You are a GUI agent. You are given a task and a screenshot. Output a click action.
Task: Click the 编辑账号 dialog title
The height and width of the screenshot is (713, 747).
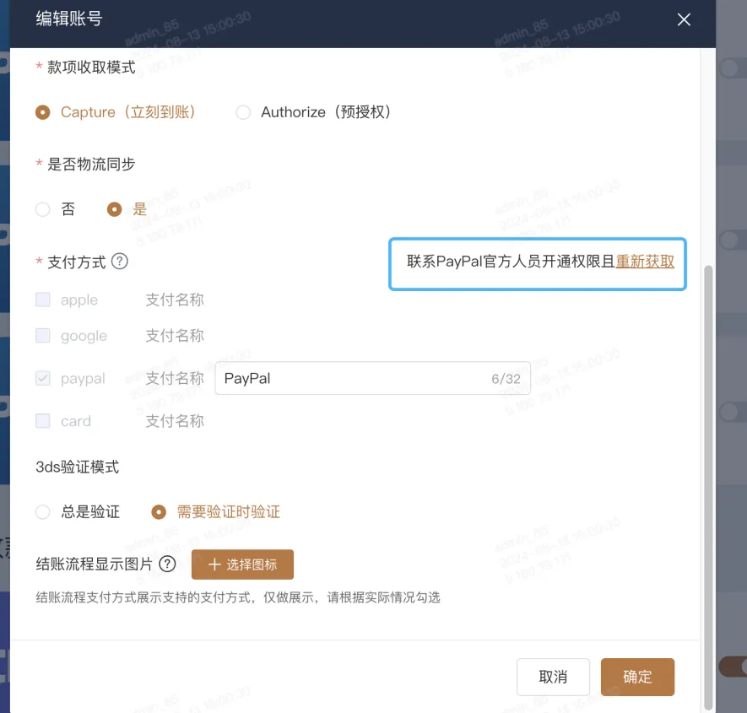click(69, 19)
